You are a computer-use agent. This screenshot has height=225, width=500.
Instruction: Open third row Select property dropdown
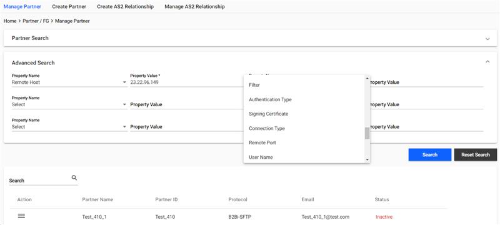(x=69, y=127)
